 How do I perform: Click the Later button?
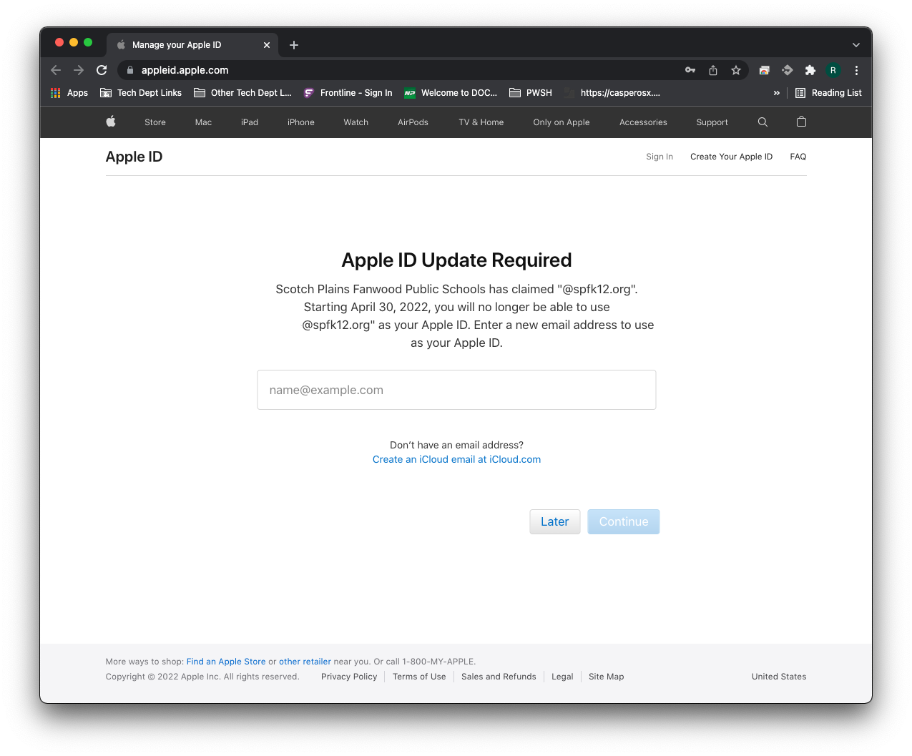click(554, 521)
